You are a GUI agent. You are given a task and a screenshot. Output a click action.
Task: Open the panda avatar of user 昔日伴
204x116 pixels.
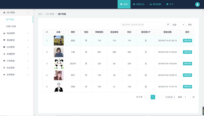tap(59, 64)
